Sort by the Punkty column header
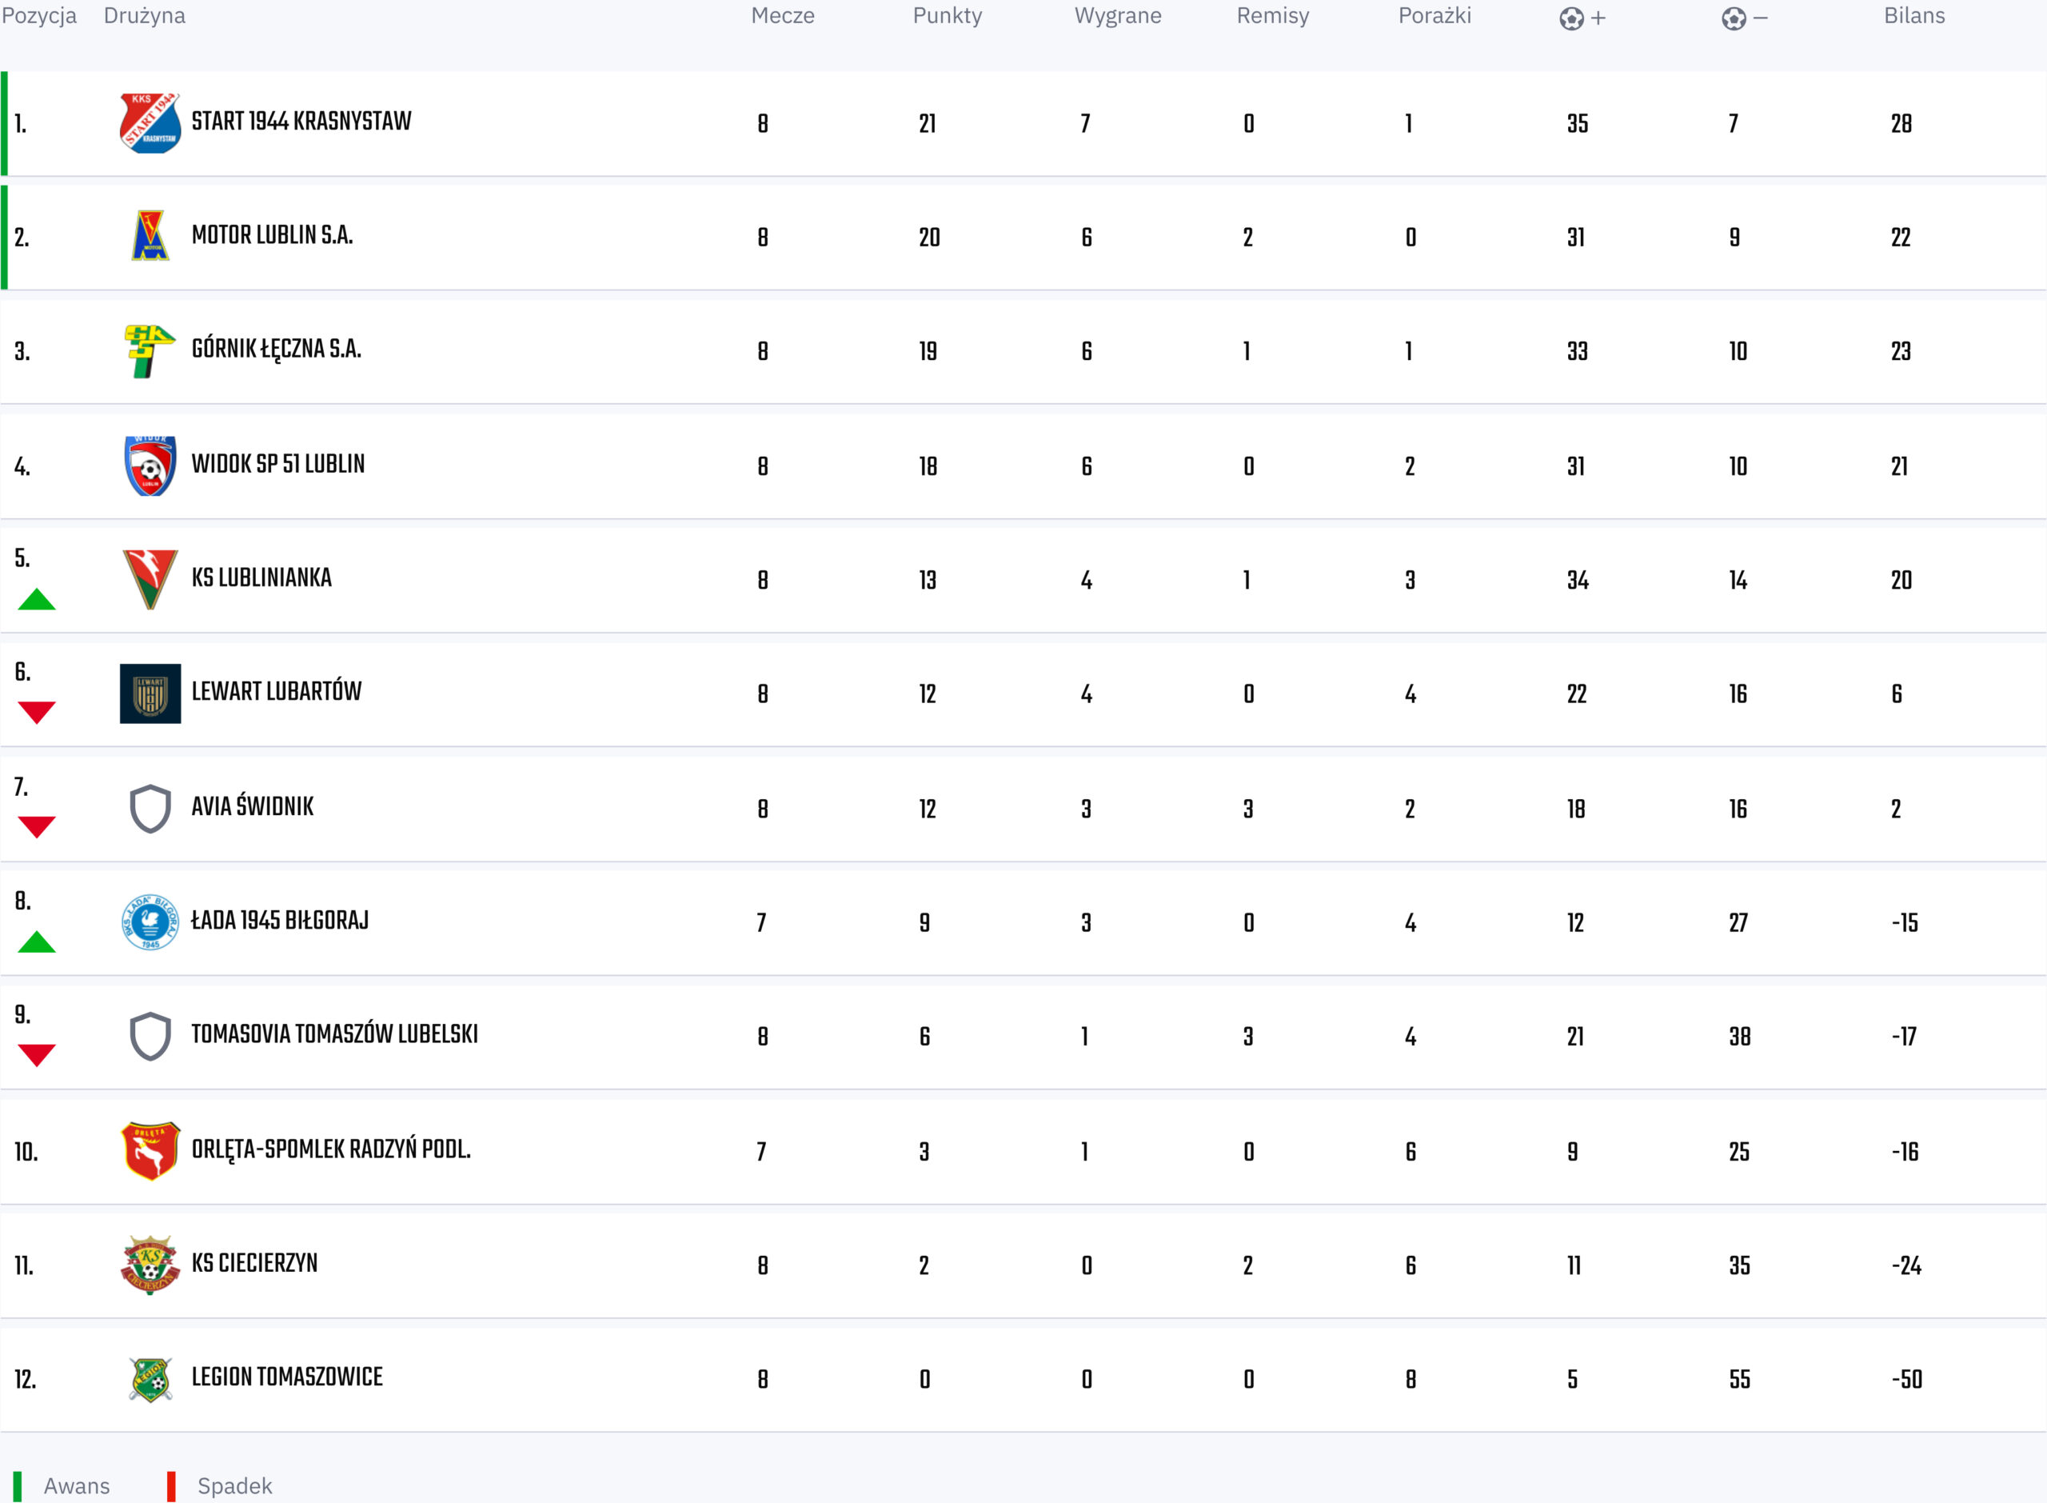This screenshot has height=1503, width=2047. click(947, 16)
